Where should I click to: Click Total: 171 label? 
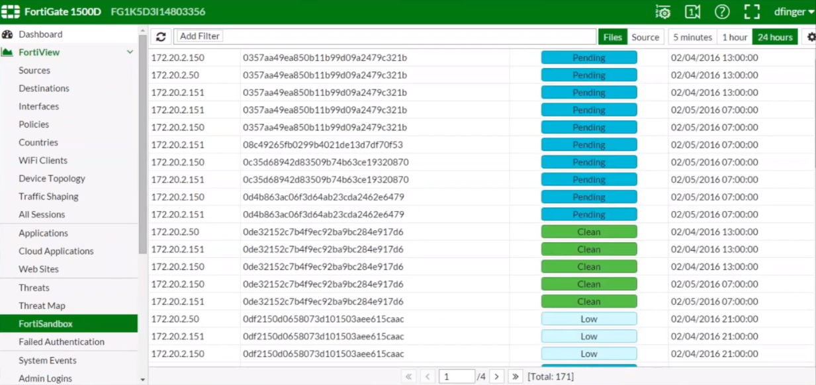tap(551, 376)
